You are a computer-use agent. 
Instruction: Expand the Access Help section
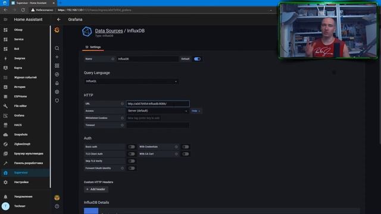[x=196, y=111]
